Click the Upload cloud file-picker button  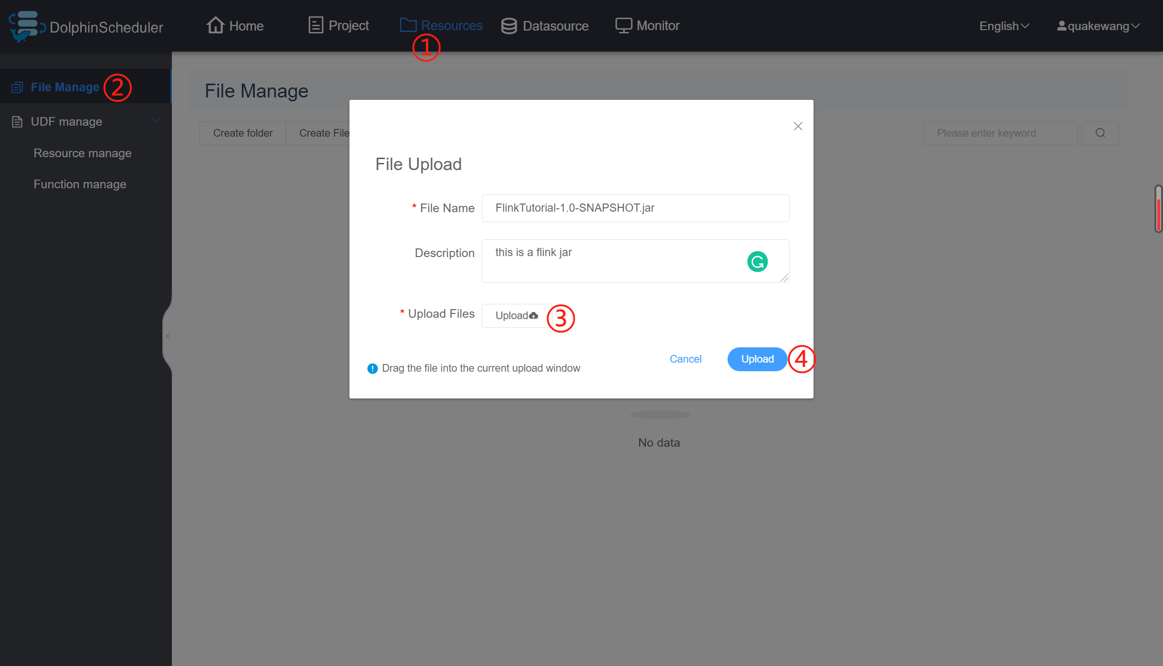pyautogui.click(x=516, y=315)
